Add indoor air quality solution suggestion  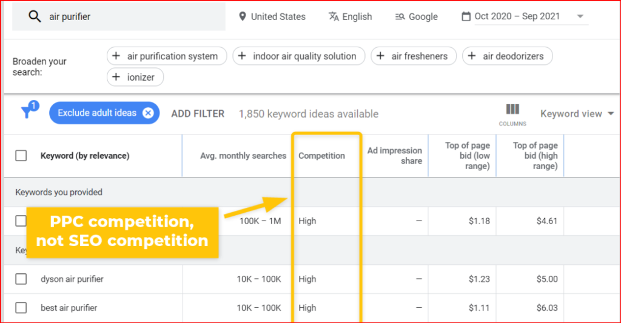tap(298, 56)
